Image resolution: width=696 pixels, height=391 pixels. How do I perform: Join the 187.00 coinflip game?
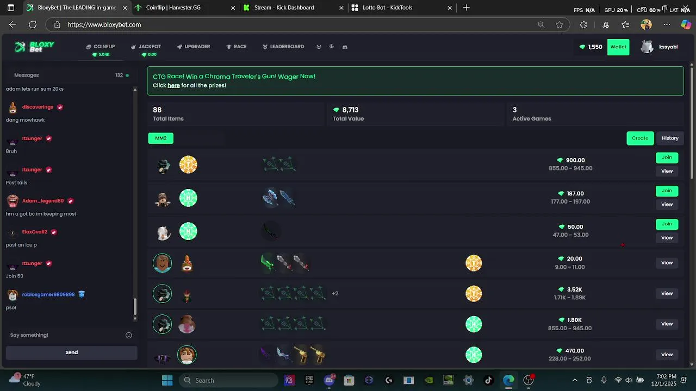(667, 191)
